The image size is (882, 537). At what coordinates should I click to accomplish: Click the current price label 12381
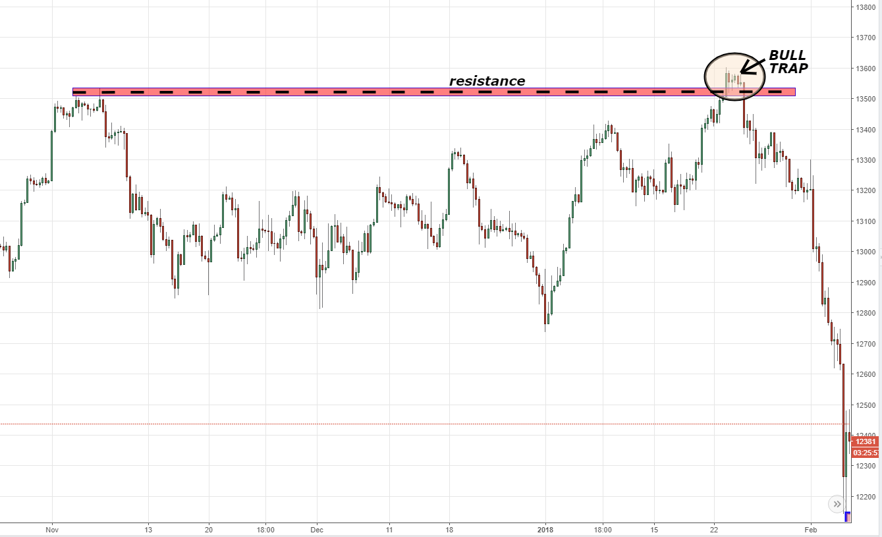(864, 441)
